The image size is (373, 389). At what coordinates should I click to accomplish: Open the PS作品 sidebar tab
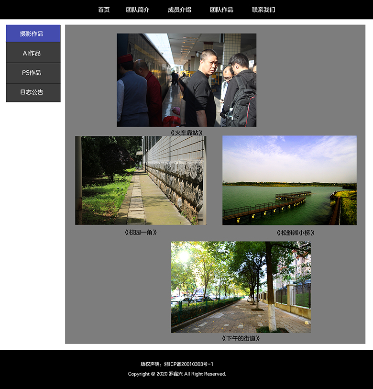point(33,73)
